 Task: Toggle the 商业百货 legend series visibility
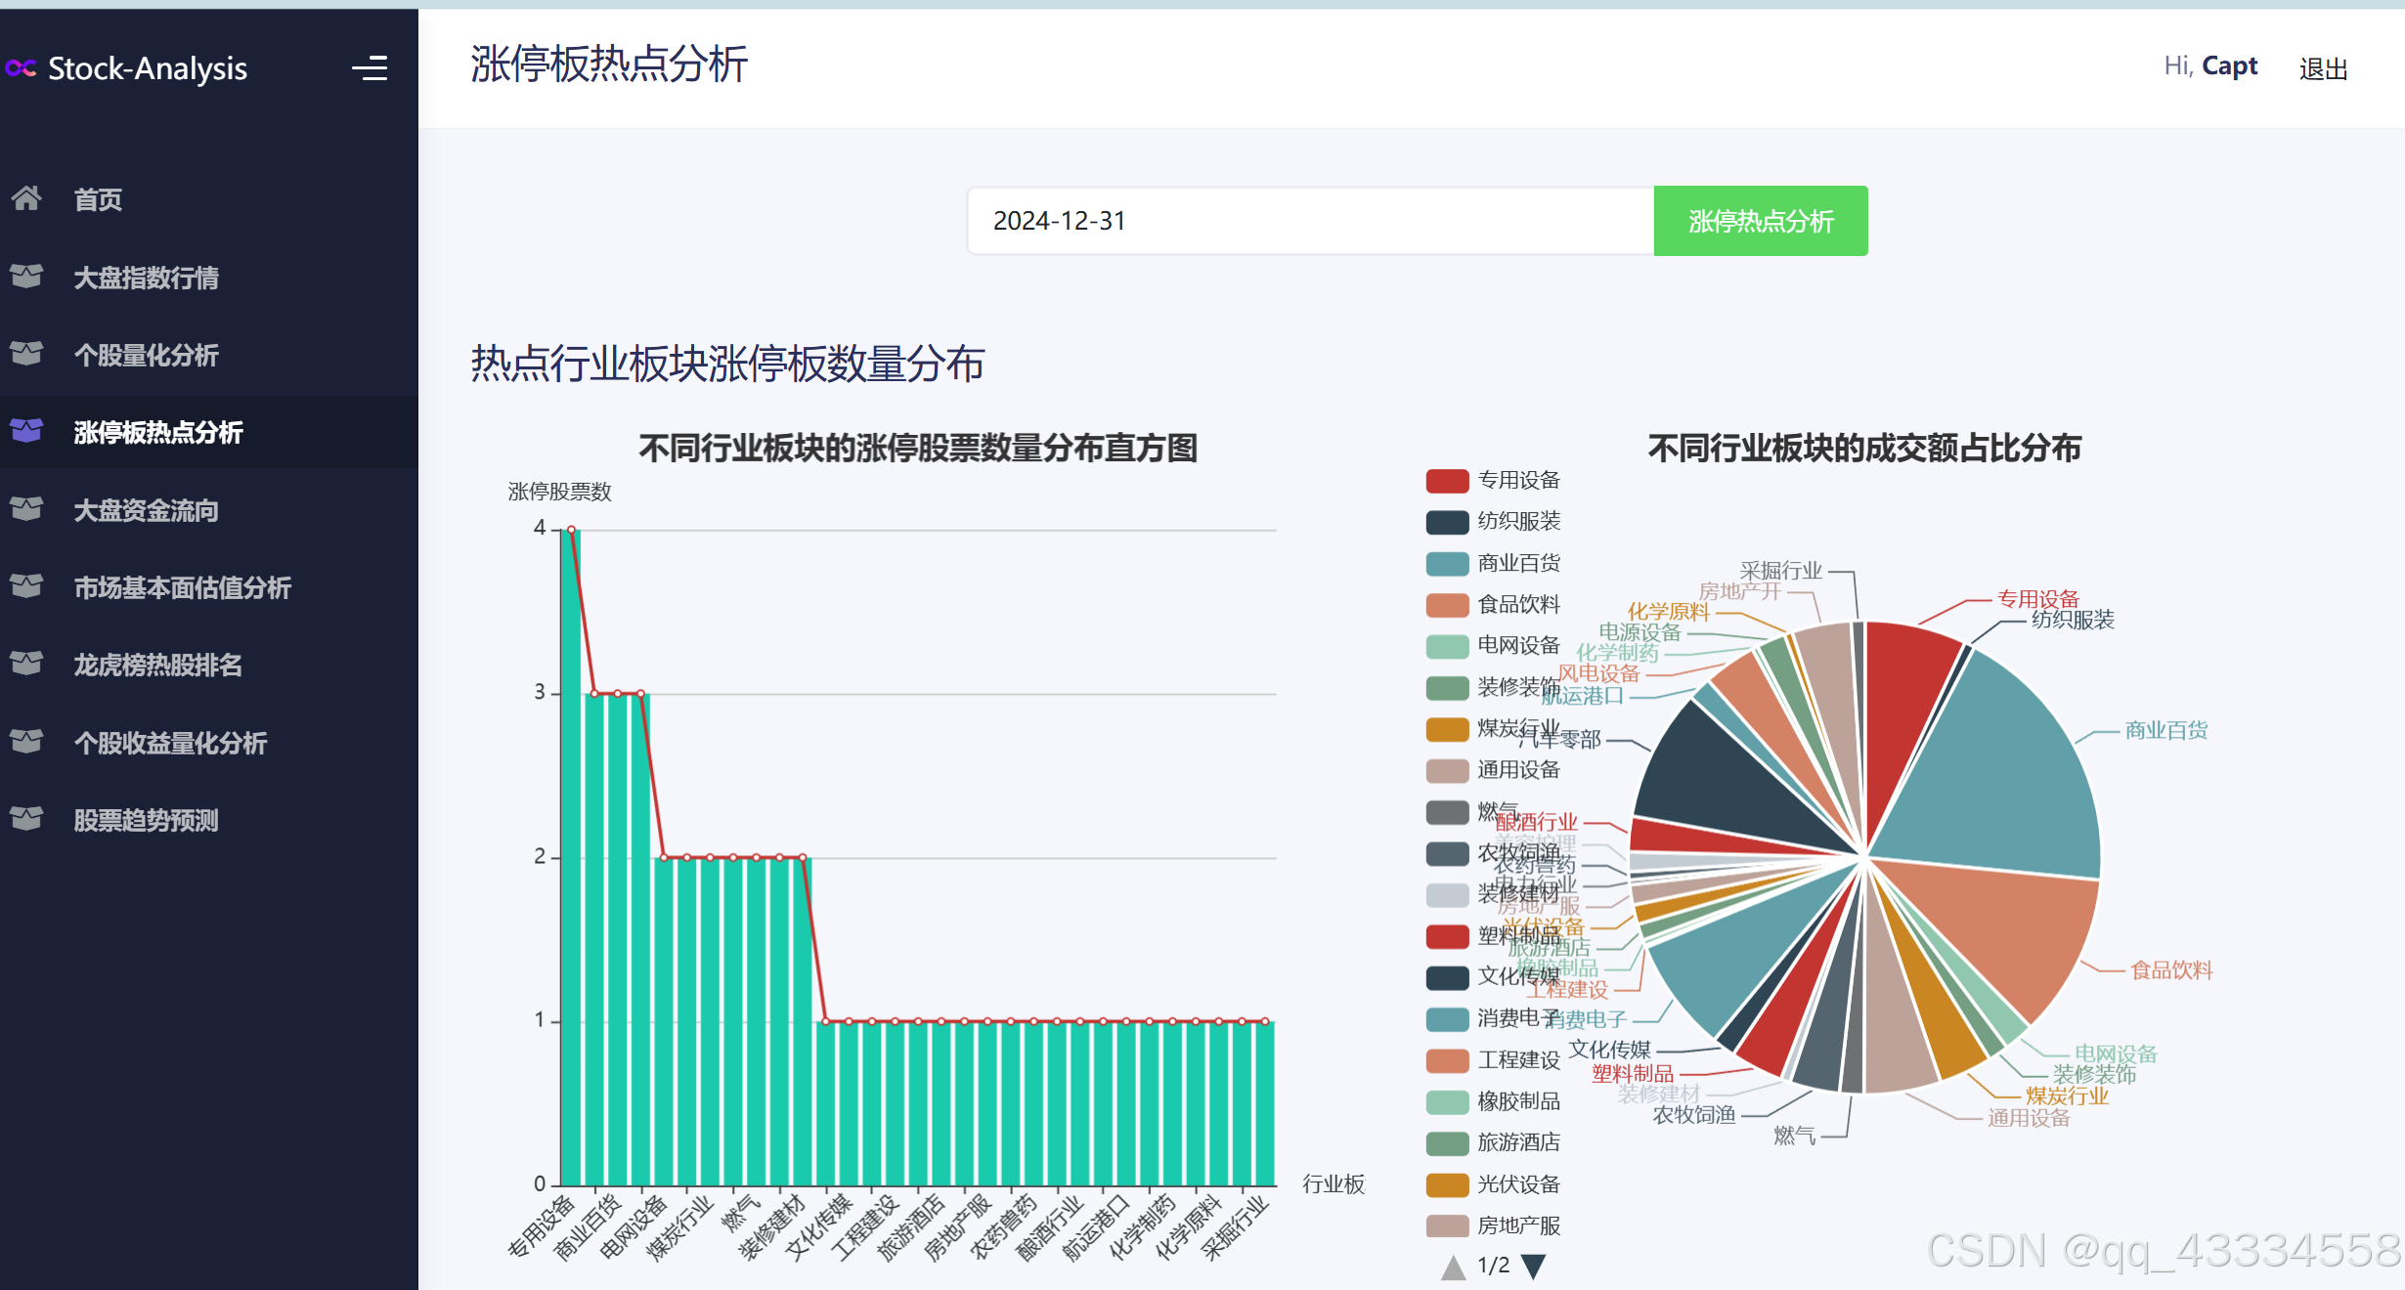coord(1517,563)
